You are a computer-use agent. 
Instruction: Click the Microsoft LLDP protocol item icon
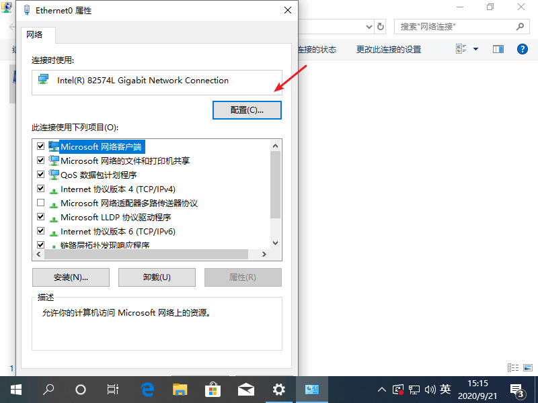54,220
